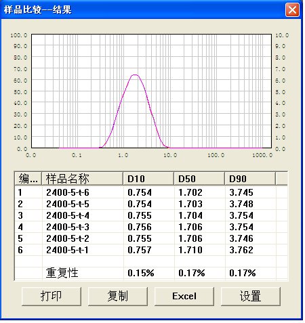Select the sample row 2400-5-t-4
Image resolution: width=305 pixels, height=323 pixels.
[x=151, y=215]
